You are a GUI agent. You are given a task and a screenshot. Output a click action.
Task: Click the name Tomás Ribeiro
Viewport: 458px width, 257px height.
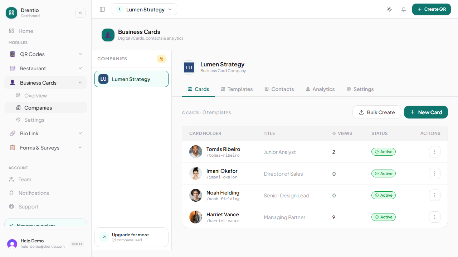223,149
